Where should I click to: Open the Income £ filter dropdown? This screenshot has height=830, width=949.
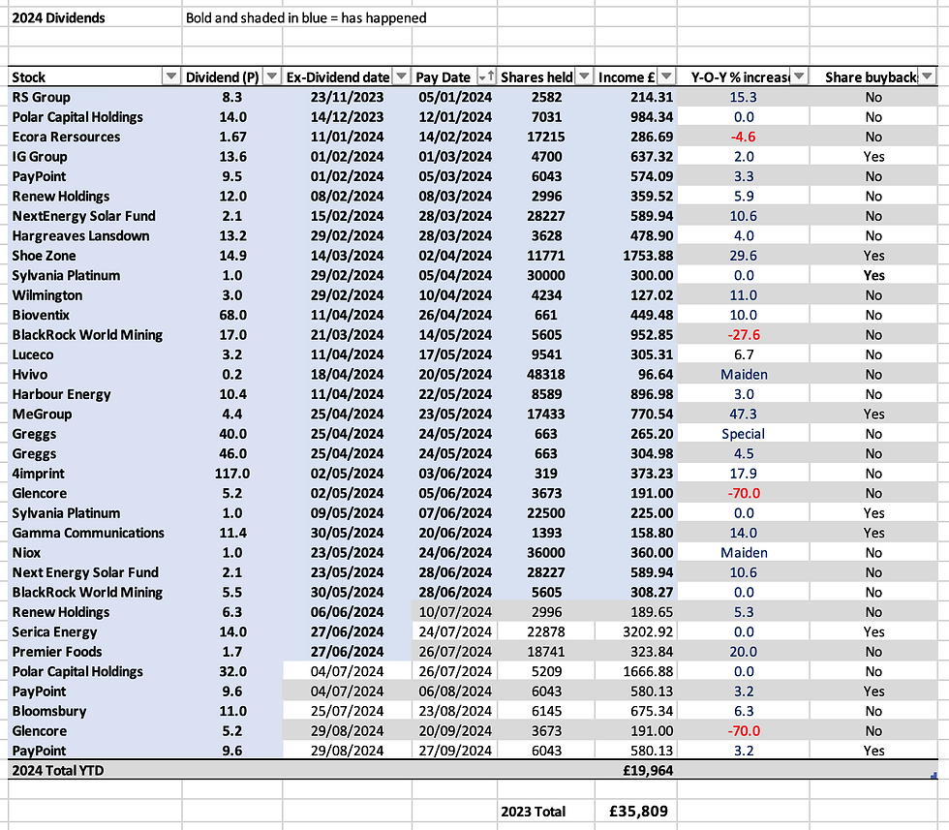(x=666, y=77)
